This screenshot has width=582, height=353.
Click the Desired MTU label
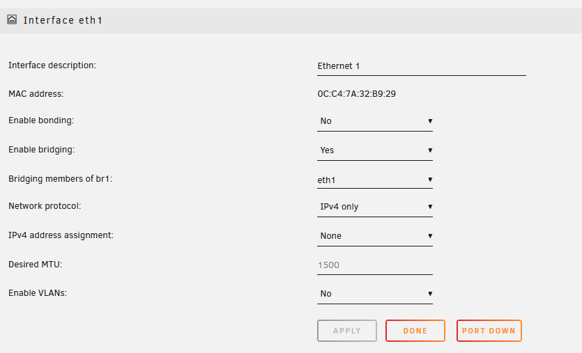[x=36, y=265]
